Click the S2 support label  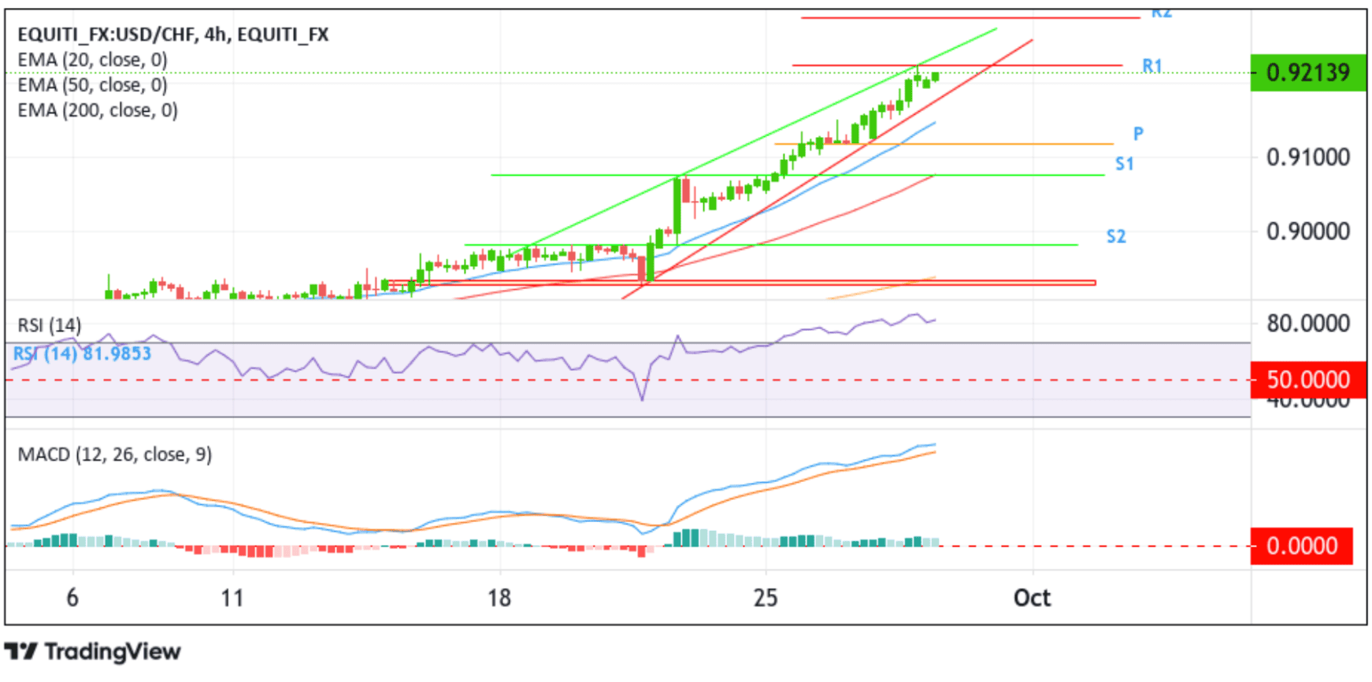click(x=1116, y=236)
